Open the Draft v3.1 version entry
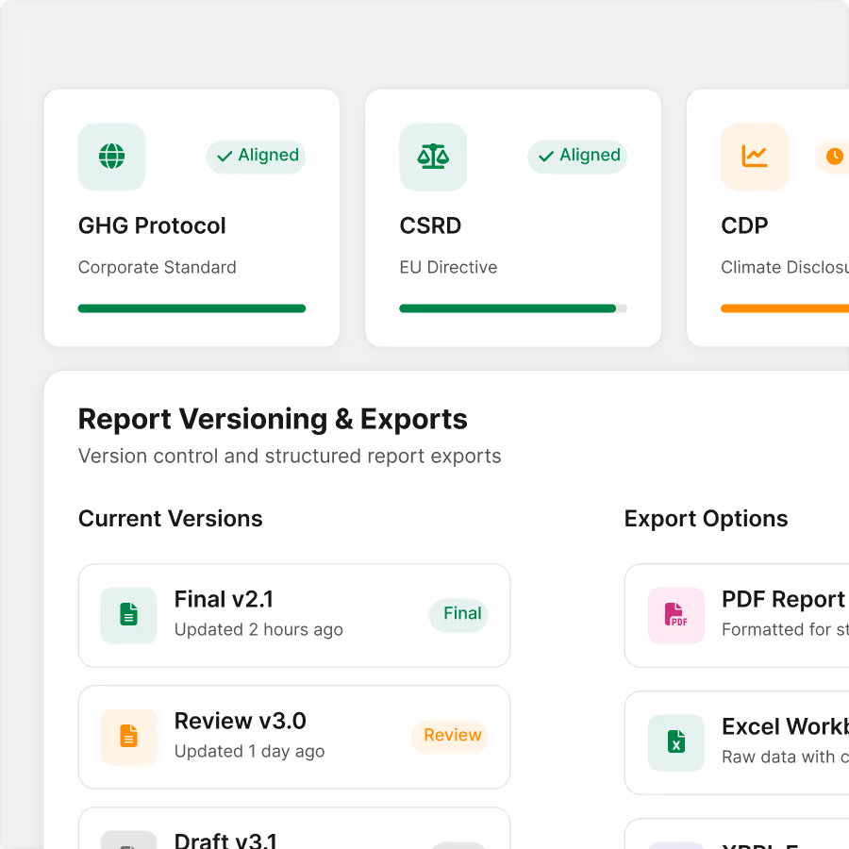This screenshot has width=849, height=849. click(294, 828)
